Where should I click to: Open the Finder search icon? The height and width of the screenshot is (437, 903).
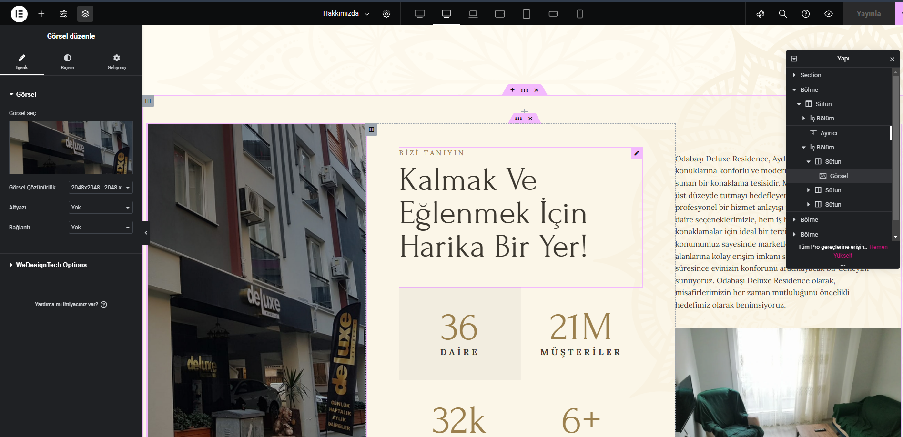(783, 14)
